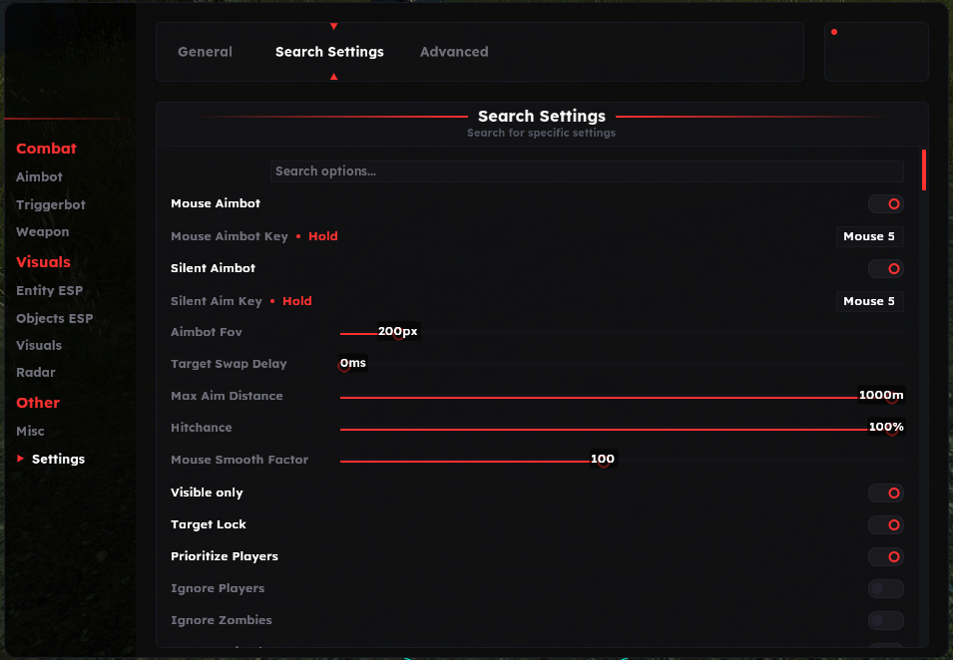Click the Aimbot Fov slider handle
Image resolution: width=953 pixels, height=660 pixels.
[399, 334]
